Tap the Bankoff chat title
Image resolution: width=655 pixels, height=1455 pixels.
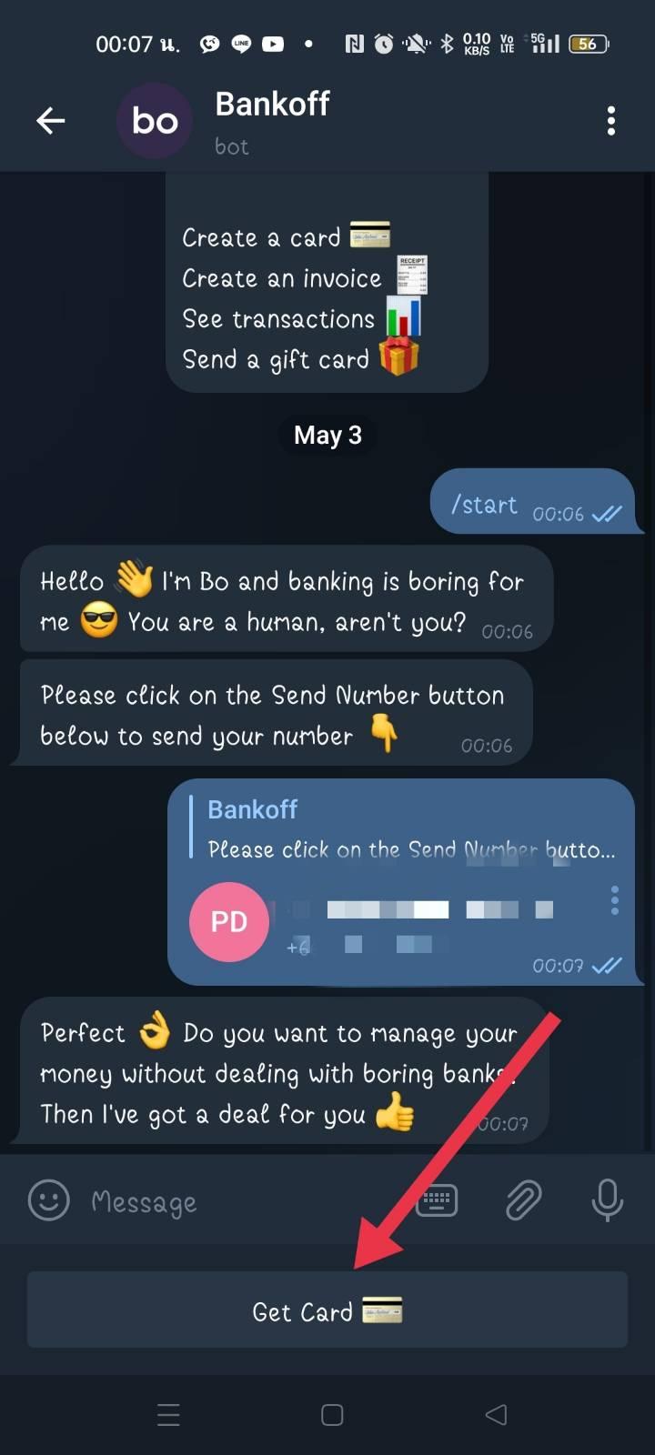272,104
